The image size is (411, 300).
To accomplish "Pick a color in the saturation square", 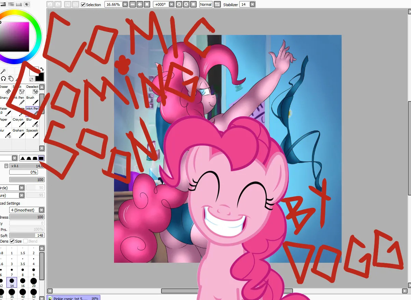I will 14,37.
